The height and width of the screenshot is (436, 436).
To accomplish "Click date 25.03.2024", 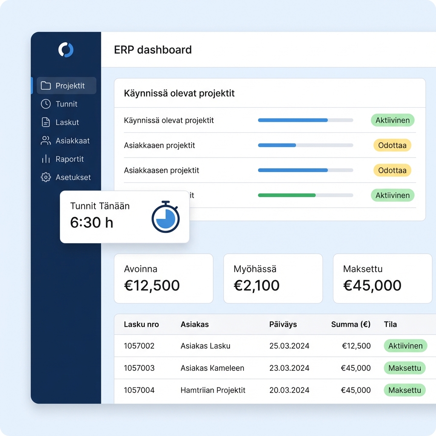I will point(289,346).
